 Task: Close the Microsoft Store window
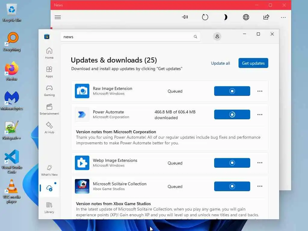coord(272,34)
